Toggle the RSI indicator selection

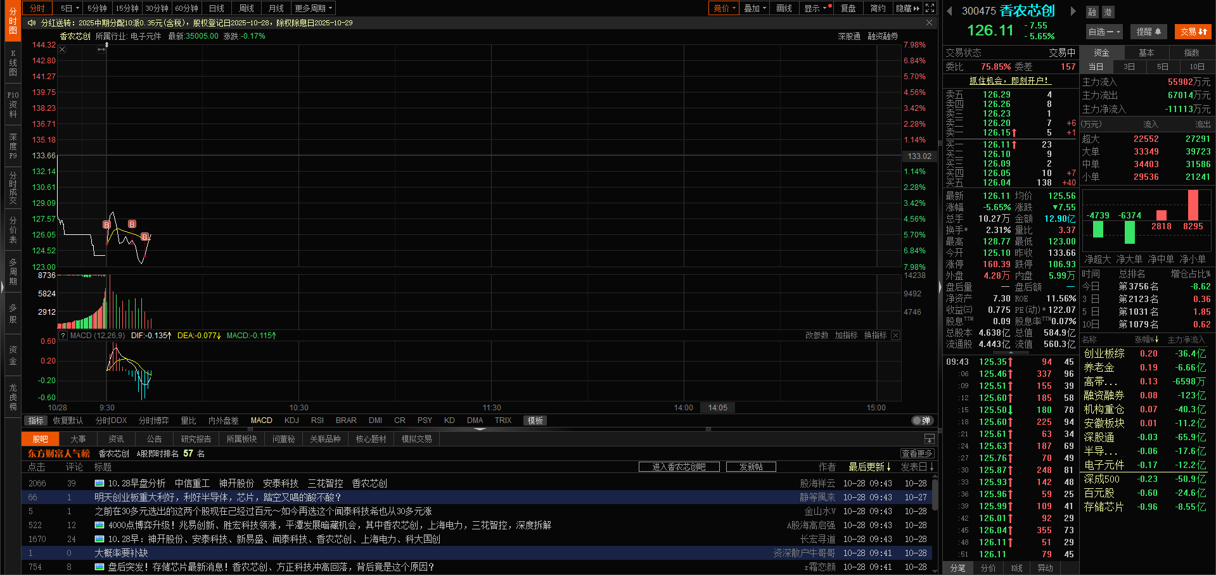coord(317,420)
